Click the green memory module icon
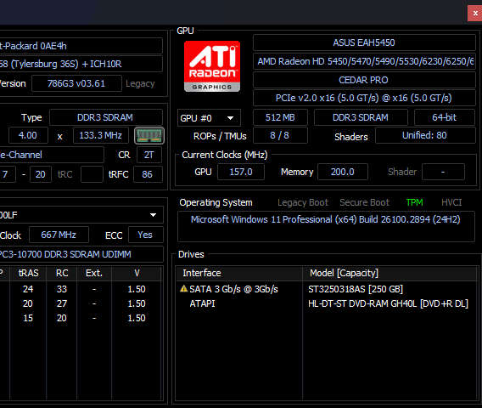 (x=149, y=135)
